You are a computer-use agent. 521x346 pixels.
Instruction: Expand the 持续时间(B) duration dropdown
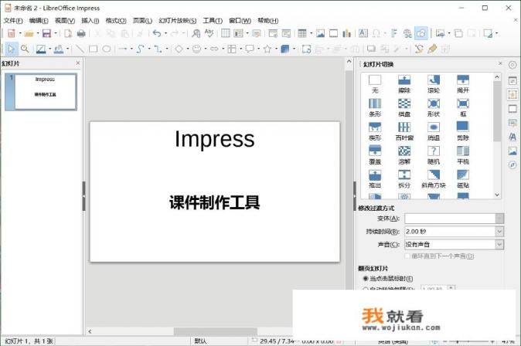click(x=499, y=232)
